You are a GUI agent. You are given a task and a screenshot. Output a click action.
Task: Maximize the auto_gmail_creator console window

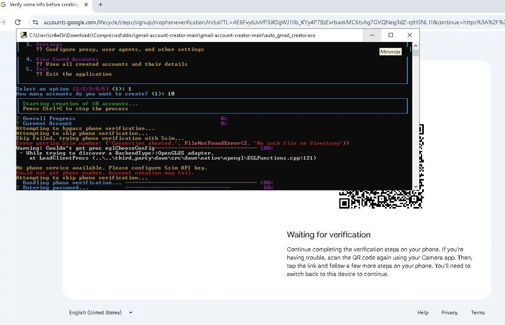tap(391, 35)
